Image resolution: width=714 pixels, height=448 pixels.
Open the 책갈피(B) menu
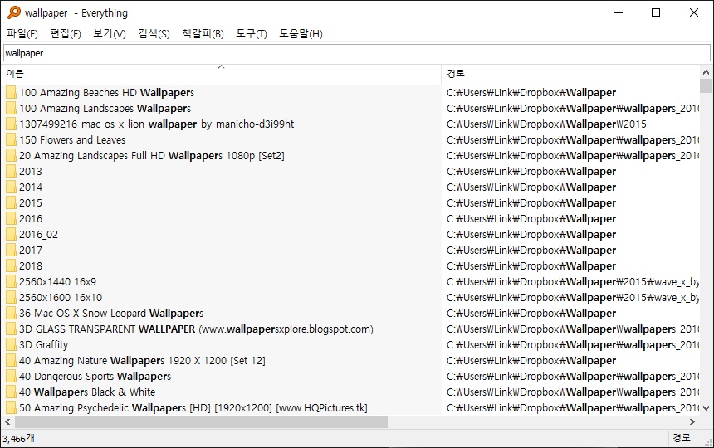pyautogui.click(x=203, y=33)
